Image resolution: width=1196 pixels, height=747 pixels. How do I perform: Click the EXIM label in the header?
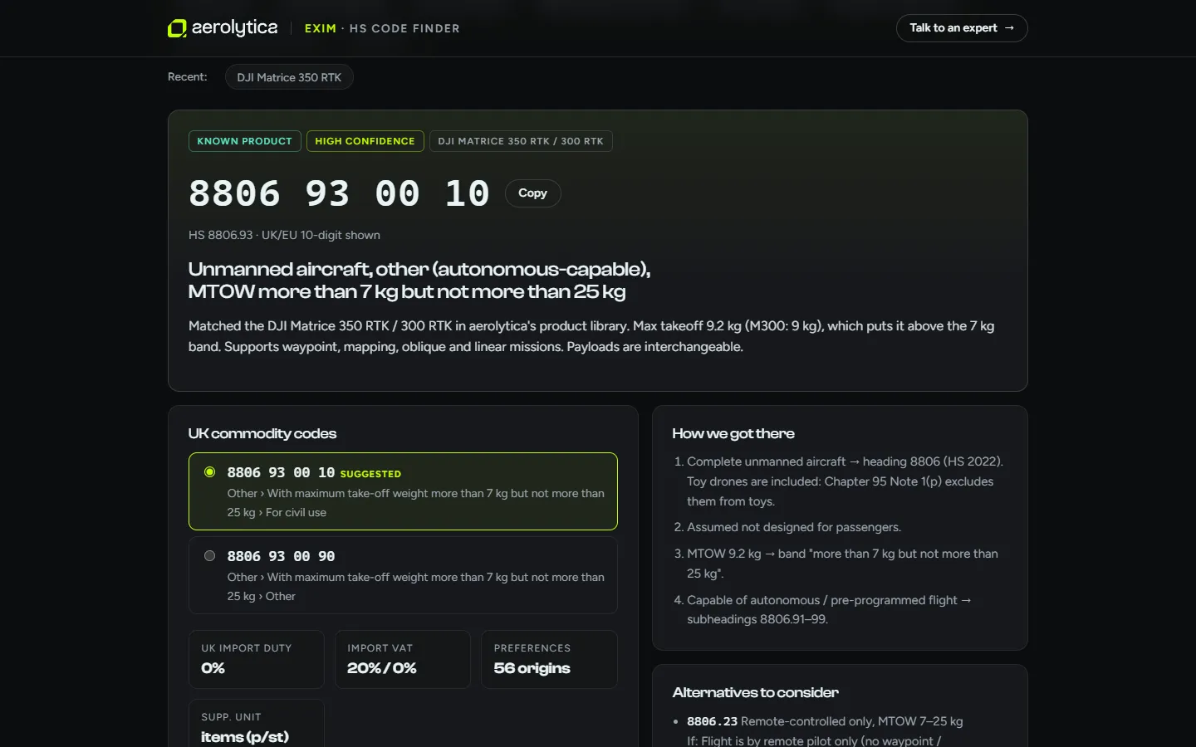pyautogui.click(x=321, y=28)
